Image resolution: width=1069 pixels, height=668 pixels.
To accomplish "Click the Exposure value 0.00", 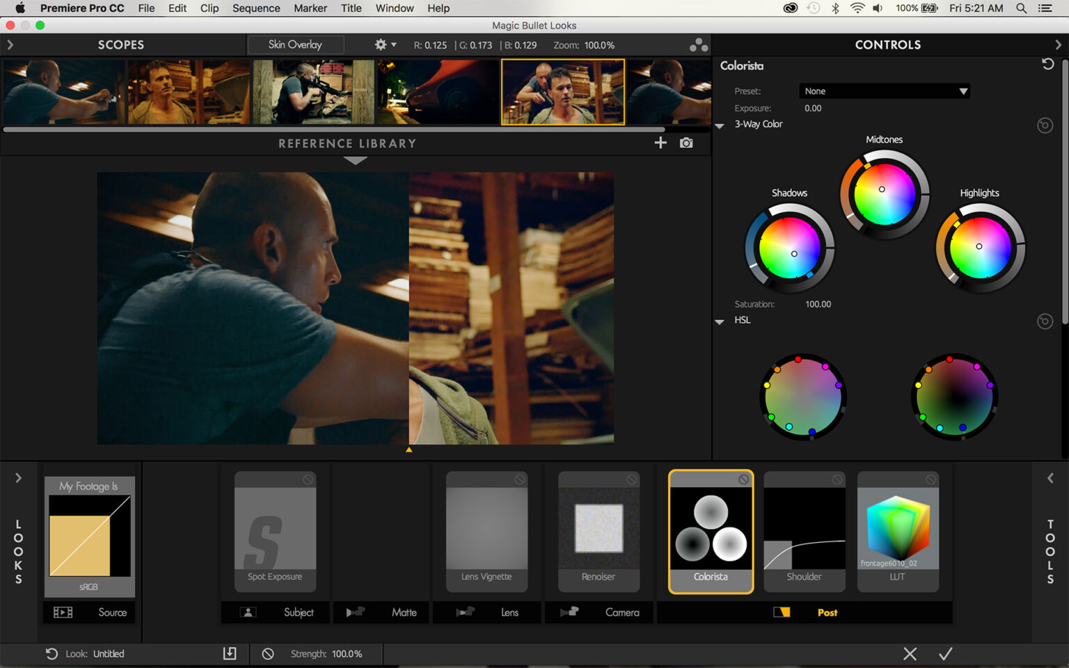I will (x=813, y=109).
